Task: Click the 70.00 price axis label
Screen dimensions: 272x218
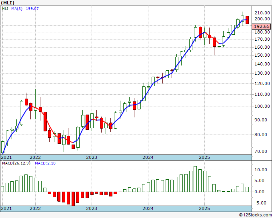Action: [x=263, y=151]
